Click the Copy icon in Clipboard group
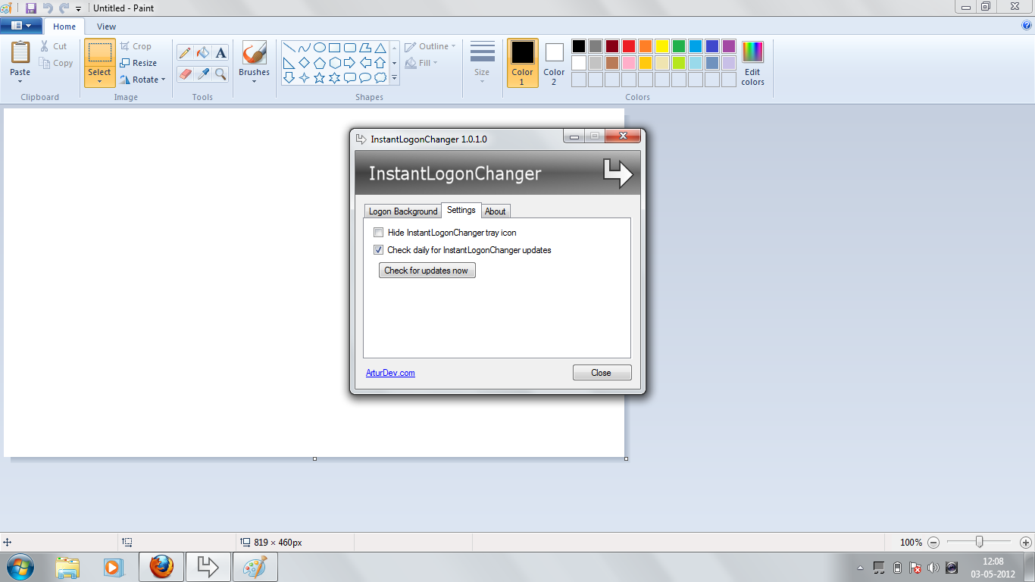 tap(45, 64)
